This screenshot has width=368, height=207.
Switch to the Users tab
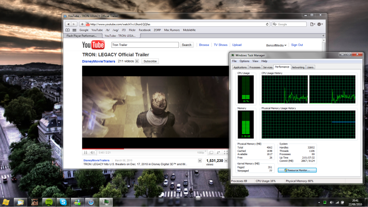[310, 67]
